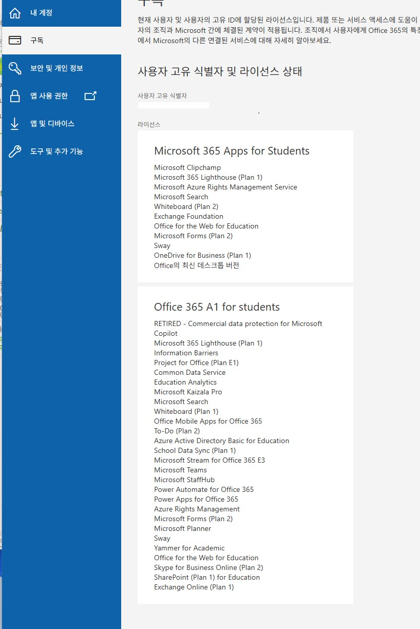This screenshot has height=629, width=420.
Task: Open 도구 및 추가 기능 page
Action: [x=62, y=151]
